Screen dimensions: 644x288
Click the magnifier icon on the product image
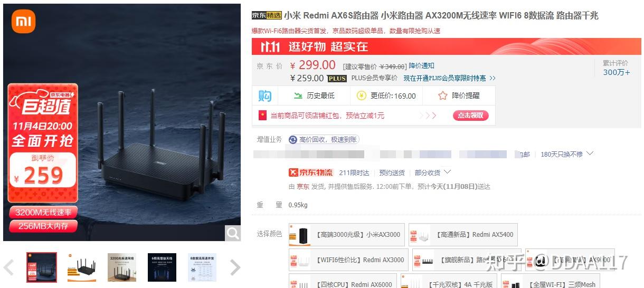click(x=232, y=233)
